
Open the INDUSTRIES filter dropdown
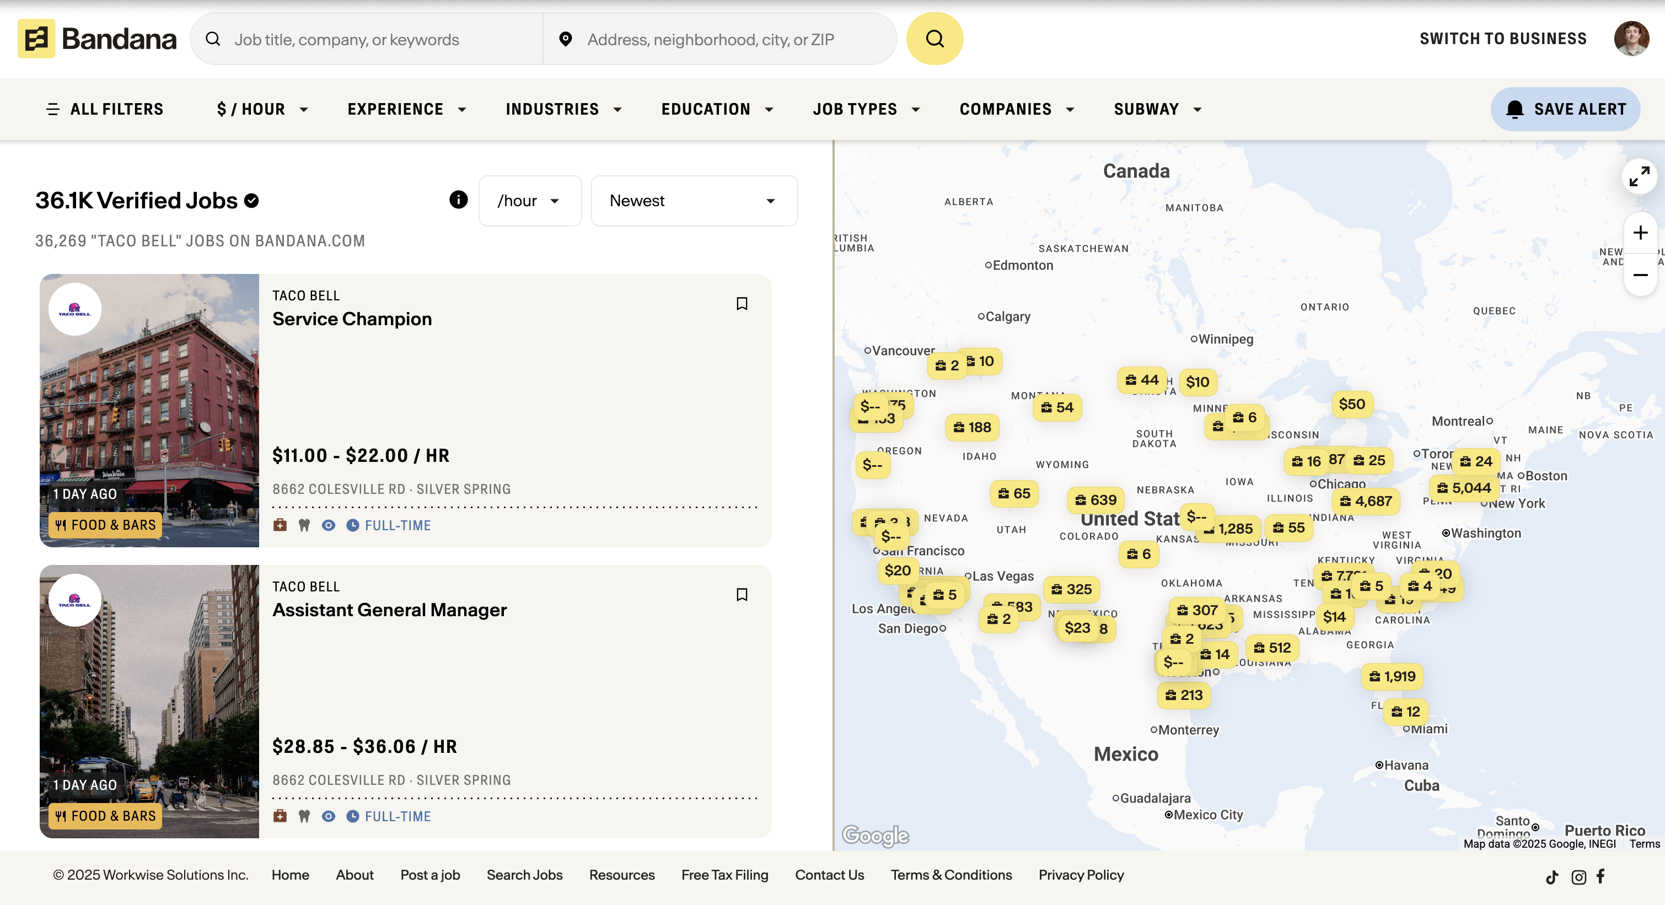[563, 109]
